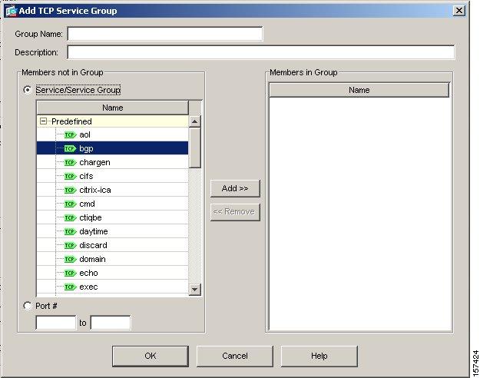Click the TCP icon beside chargen
Screen dimensions: 480x378
pos(71,163)
